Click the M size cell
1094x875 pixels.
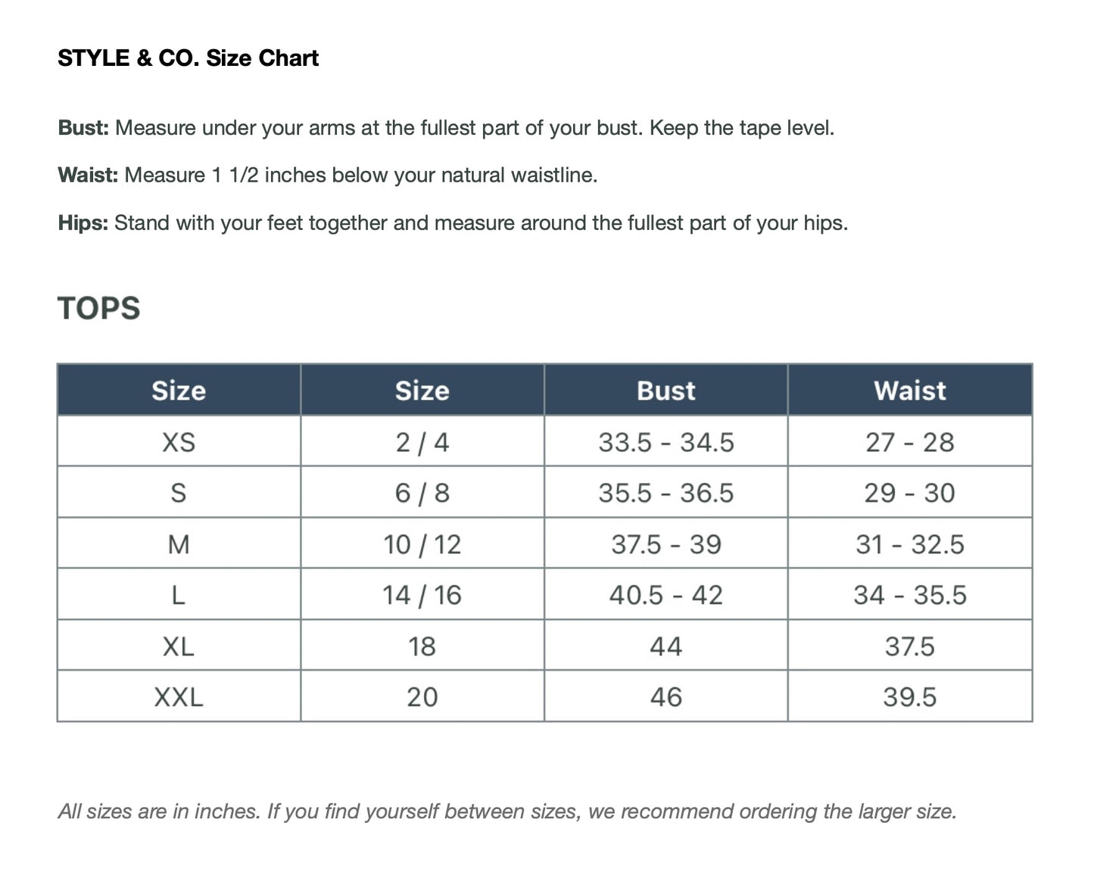pos(179,544)
